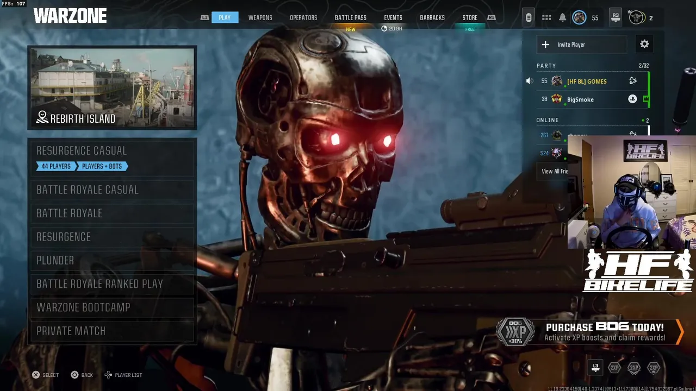Click the orange arrow on BO6 banner
The height and width of the screenshot is (391, 696).
point(679,332)
